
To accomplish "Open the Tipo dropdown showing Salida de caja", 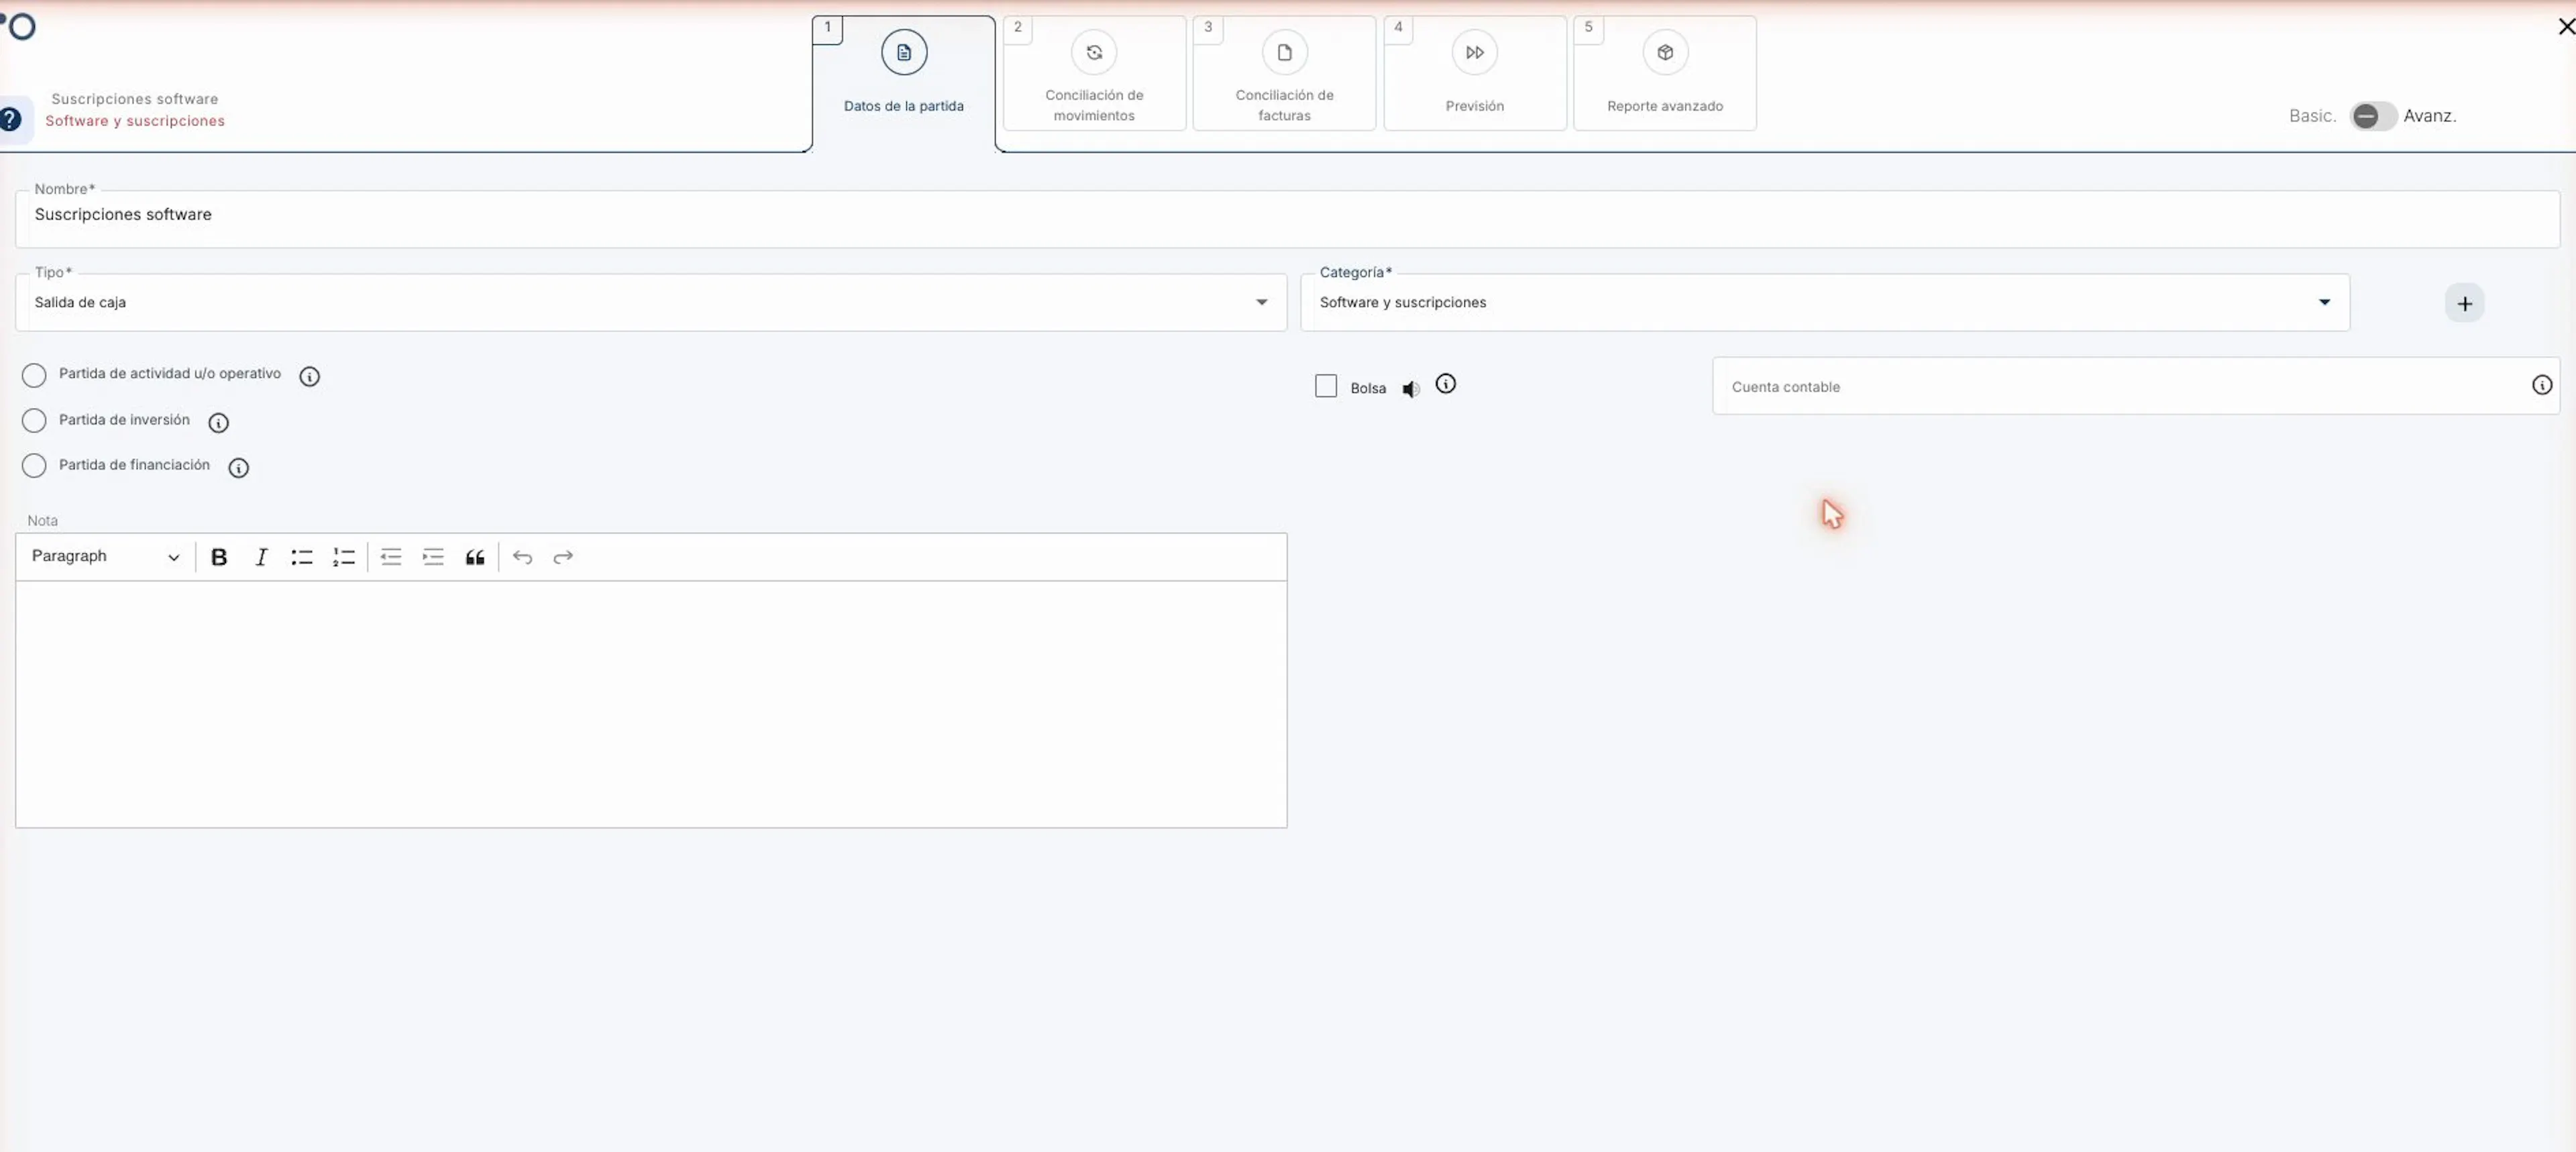I will point(651,302).
